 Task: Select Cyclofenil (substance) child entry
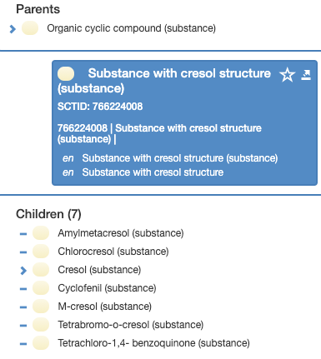[x=107, y=288]
